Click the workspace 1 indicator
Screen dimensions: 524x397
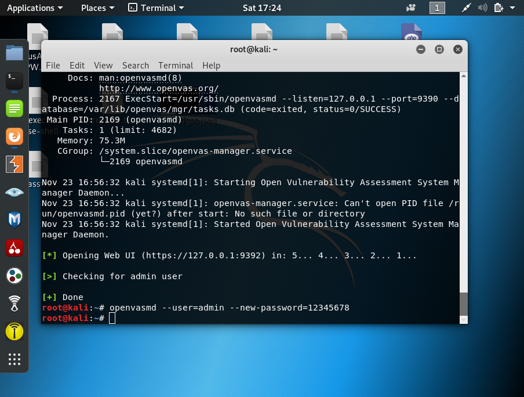pyautogui.click(x=437, y=8)
